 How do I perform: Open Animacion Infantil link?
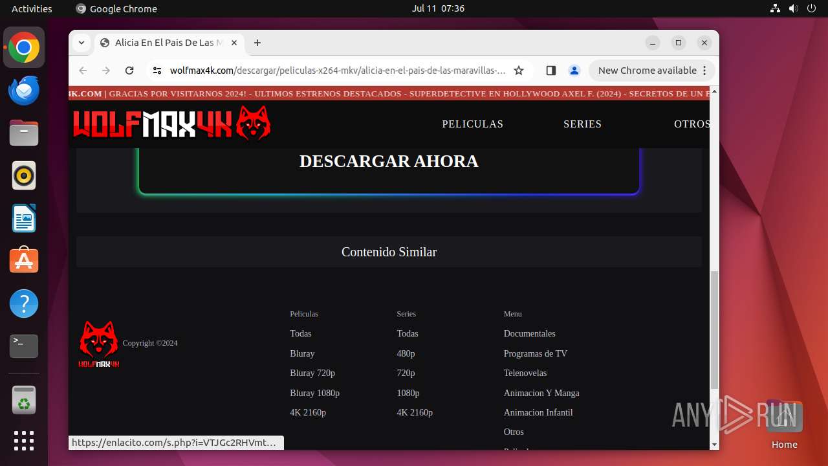tap(538, 413)
